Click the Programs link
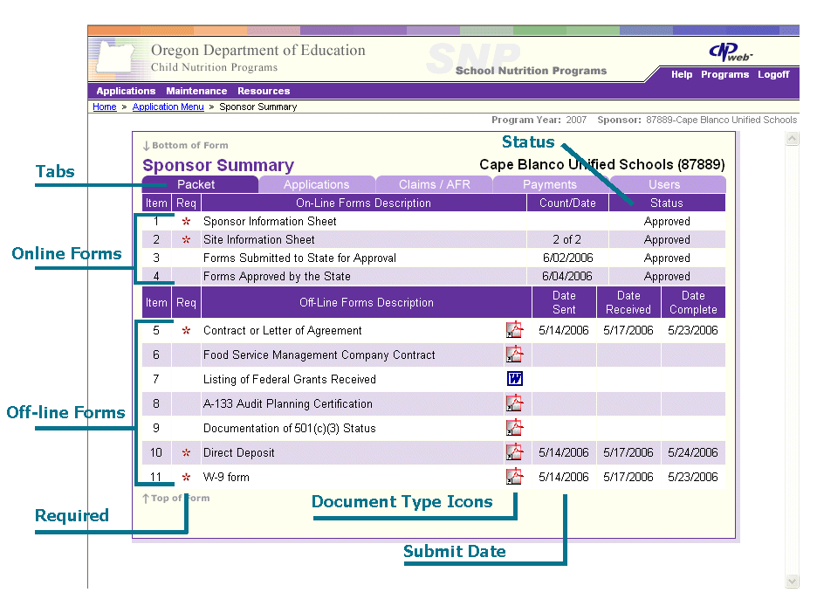 click(724, 74)
